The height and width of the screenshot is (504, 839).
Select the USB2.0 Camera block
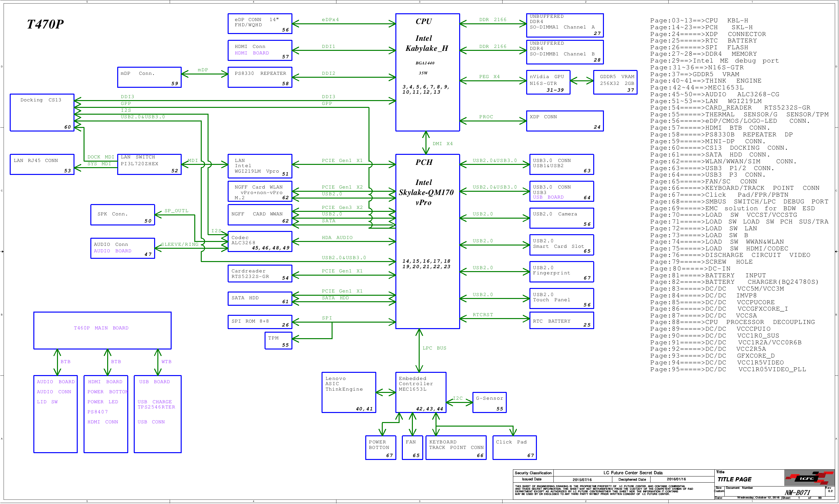point(561,218)
